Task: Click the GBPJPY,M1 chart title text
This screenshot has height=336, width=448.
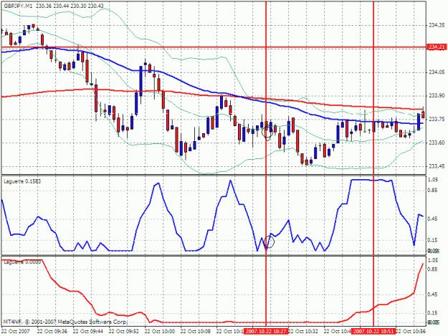Action: [x=18, y=6]
